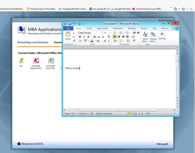Open the font name dropdown
The height and width of the screenshot is (153, 195).
(102, 33)
